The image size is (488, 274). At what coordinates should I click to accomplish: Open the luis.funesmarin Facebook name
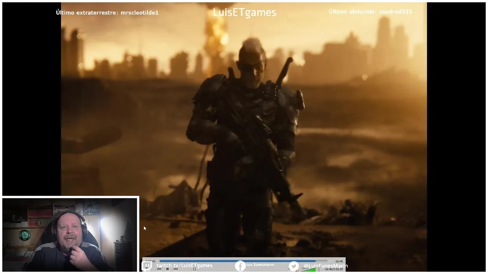260,264
